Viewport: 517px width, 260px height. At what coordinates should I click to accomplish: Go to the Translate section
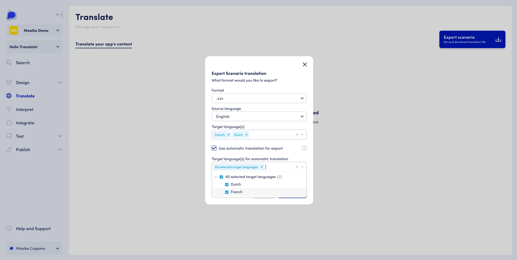point(25,96)
